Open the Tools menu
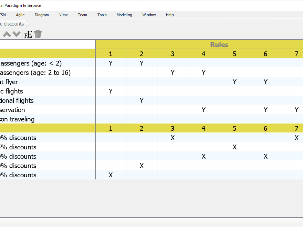 (x=102, y=15)
